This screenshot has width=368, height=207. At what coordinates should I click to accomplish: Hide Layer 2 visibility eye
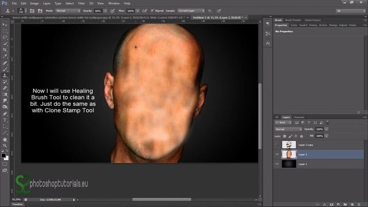(x=277, y=155)
